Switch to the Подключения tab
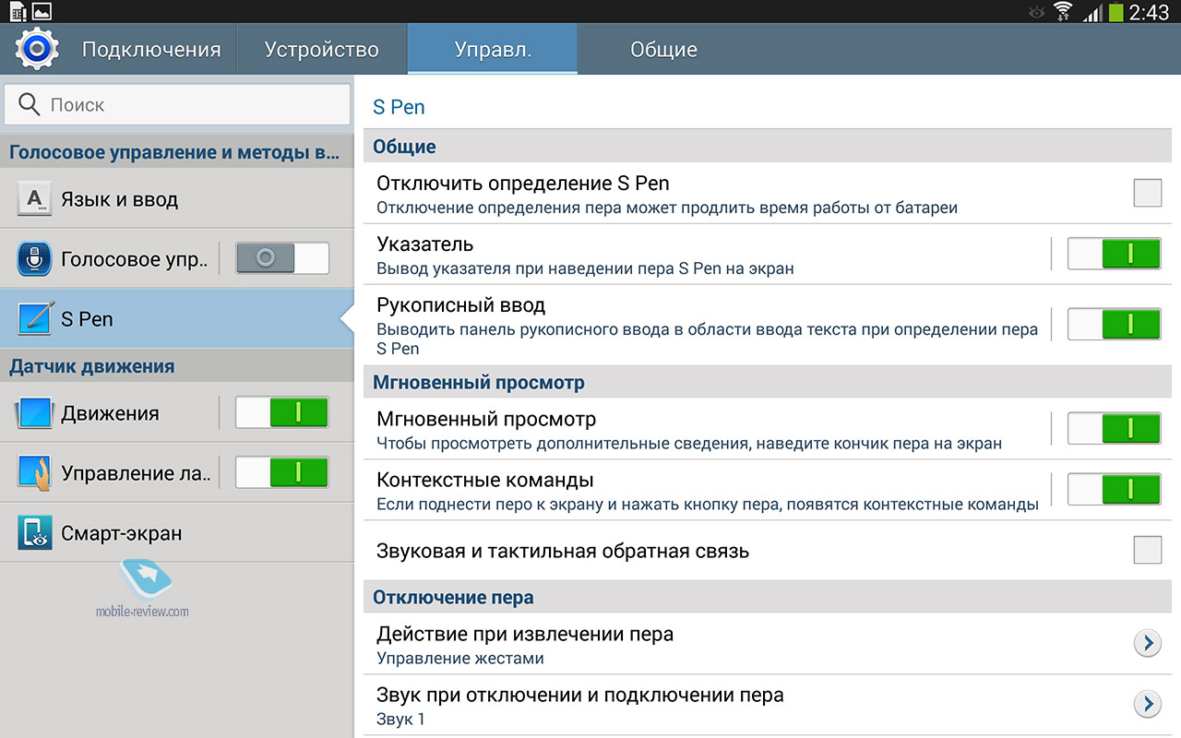Viewport: 1181px width, 738px height. pyautogui.click(x=151, y=49)
